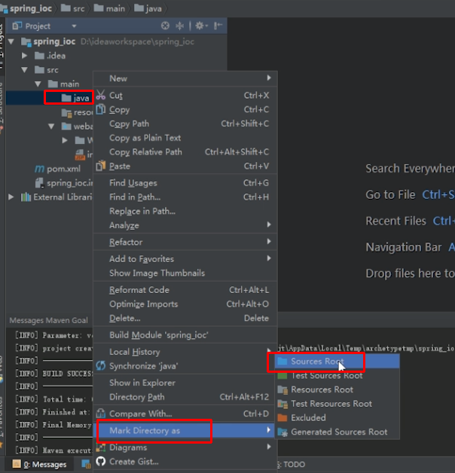455x473 pixels.
Task: Choose Excluded in Mark Directory submenu
Action: tap(308, 417)
